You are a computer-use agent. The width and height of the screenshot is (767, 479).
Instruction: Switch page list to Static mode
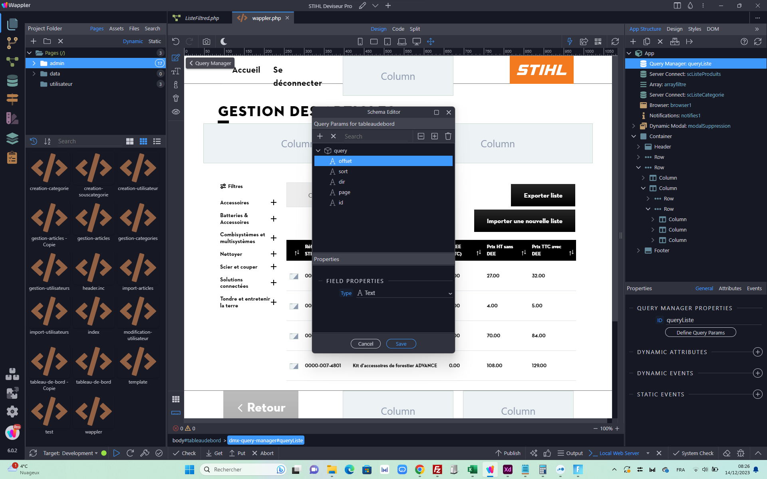coord(155,41)
